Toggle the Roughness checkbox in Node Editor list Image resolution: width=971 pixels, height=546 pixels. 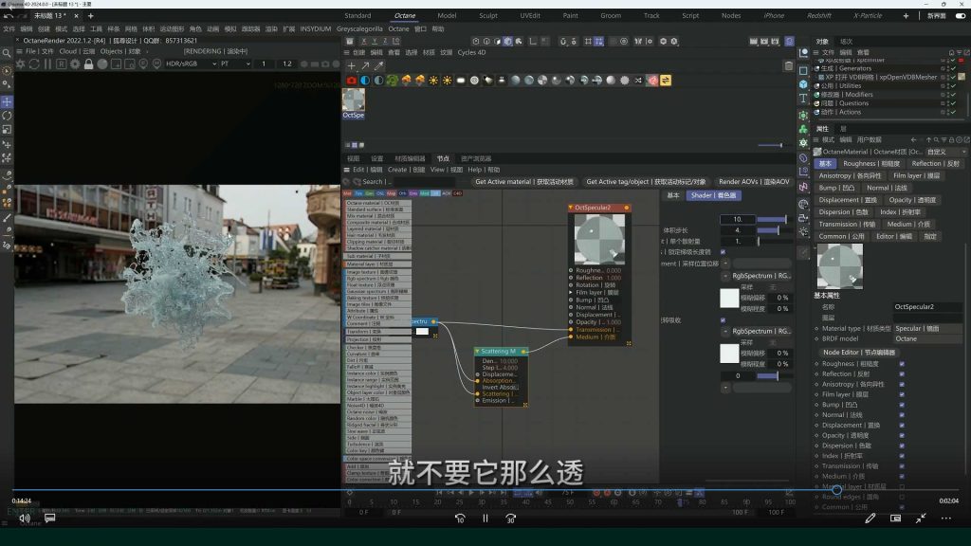point(901,363)
